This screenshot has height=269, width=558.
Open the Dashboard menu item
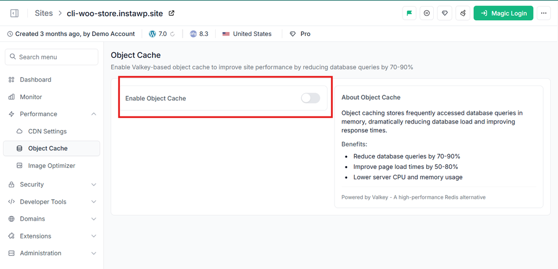[x=52, y=80]
